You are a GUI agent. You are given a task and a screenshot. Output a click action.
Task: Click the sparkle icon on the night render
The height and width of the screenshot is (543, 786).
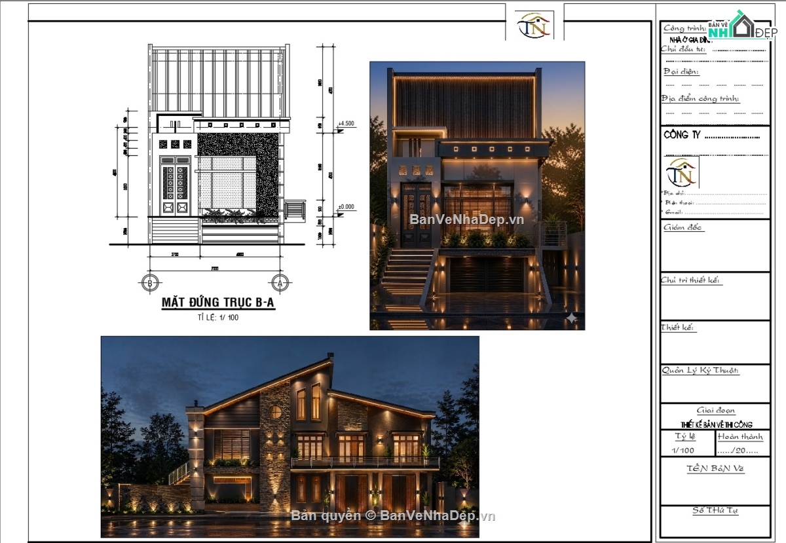pos(571,318)
